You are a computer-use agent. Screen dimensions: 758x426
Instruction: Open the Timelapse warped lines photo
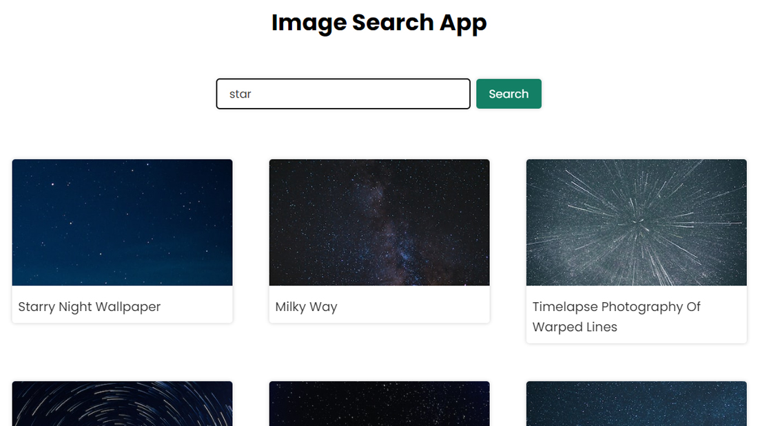click(636, 222)
